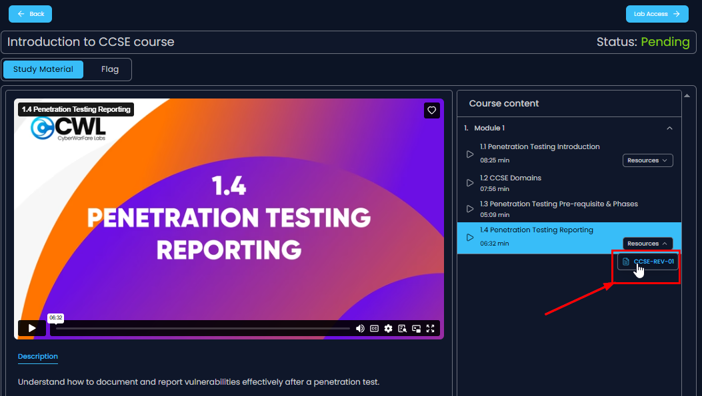Mute the video using the volume icon

(x=360, y=329)
